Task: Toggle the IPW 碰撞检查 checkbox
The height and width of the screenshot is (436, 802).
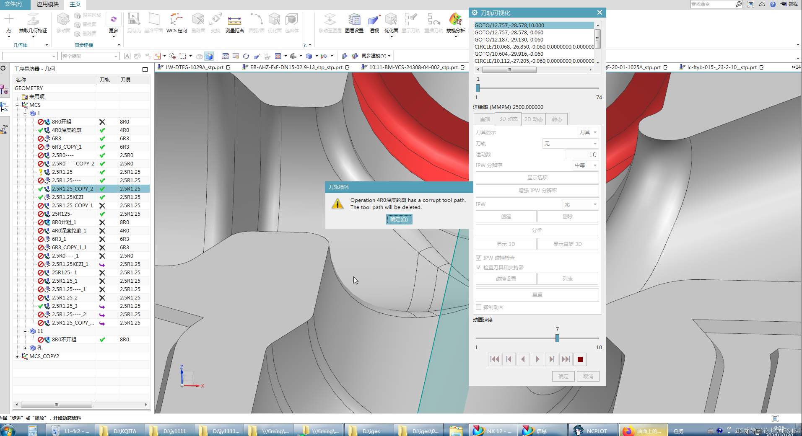Action: pos(478,258)
